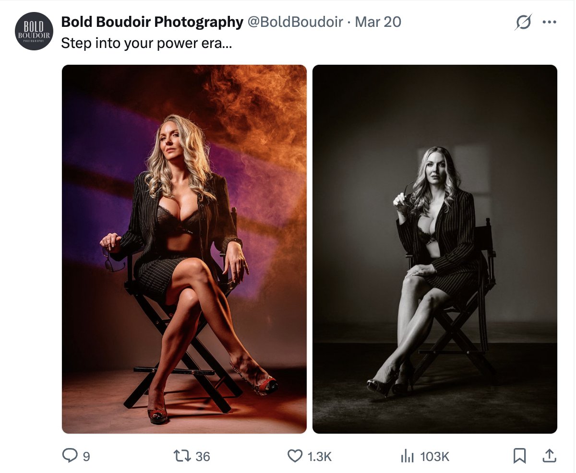Open the Mar 20 timestamp link
This screenshot has width=576, height=473.
click(378, 22)
